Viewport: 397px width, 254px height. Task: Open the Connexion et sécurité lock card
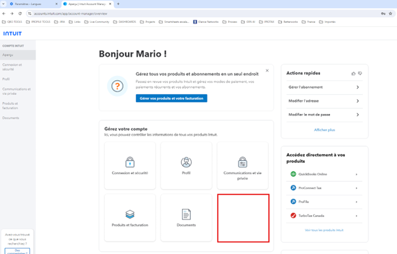pos(130,166)
